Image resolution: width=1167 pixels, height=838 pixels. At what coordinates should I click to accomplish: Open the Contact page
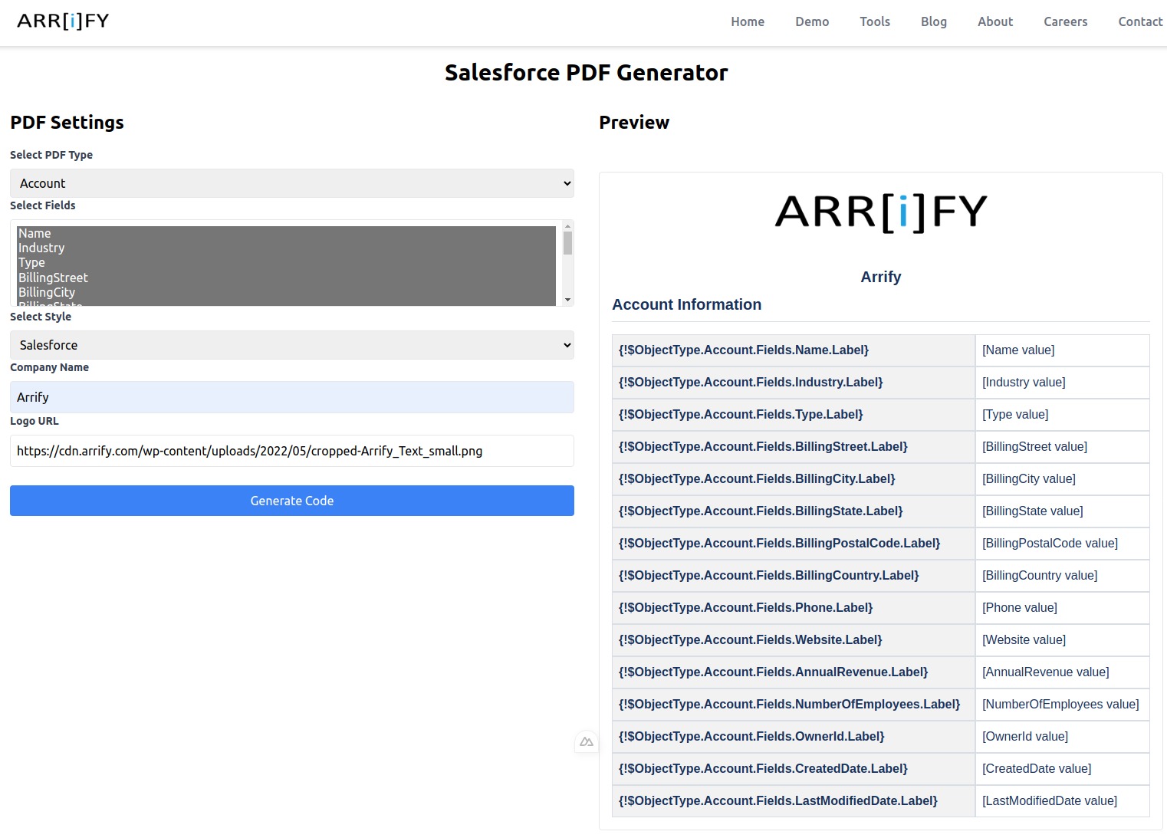point(1140,21)
